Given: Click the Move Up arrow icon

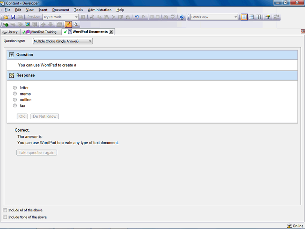Looking at the screenshot, I should coord(43,24).
